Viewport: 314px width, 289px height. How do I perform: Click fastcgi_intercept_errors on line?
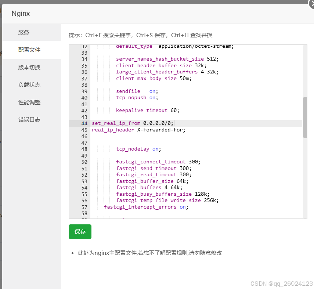pyautogui.click(x=146, y=207)
